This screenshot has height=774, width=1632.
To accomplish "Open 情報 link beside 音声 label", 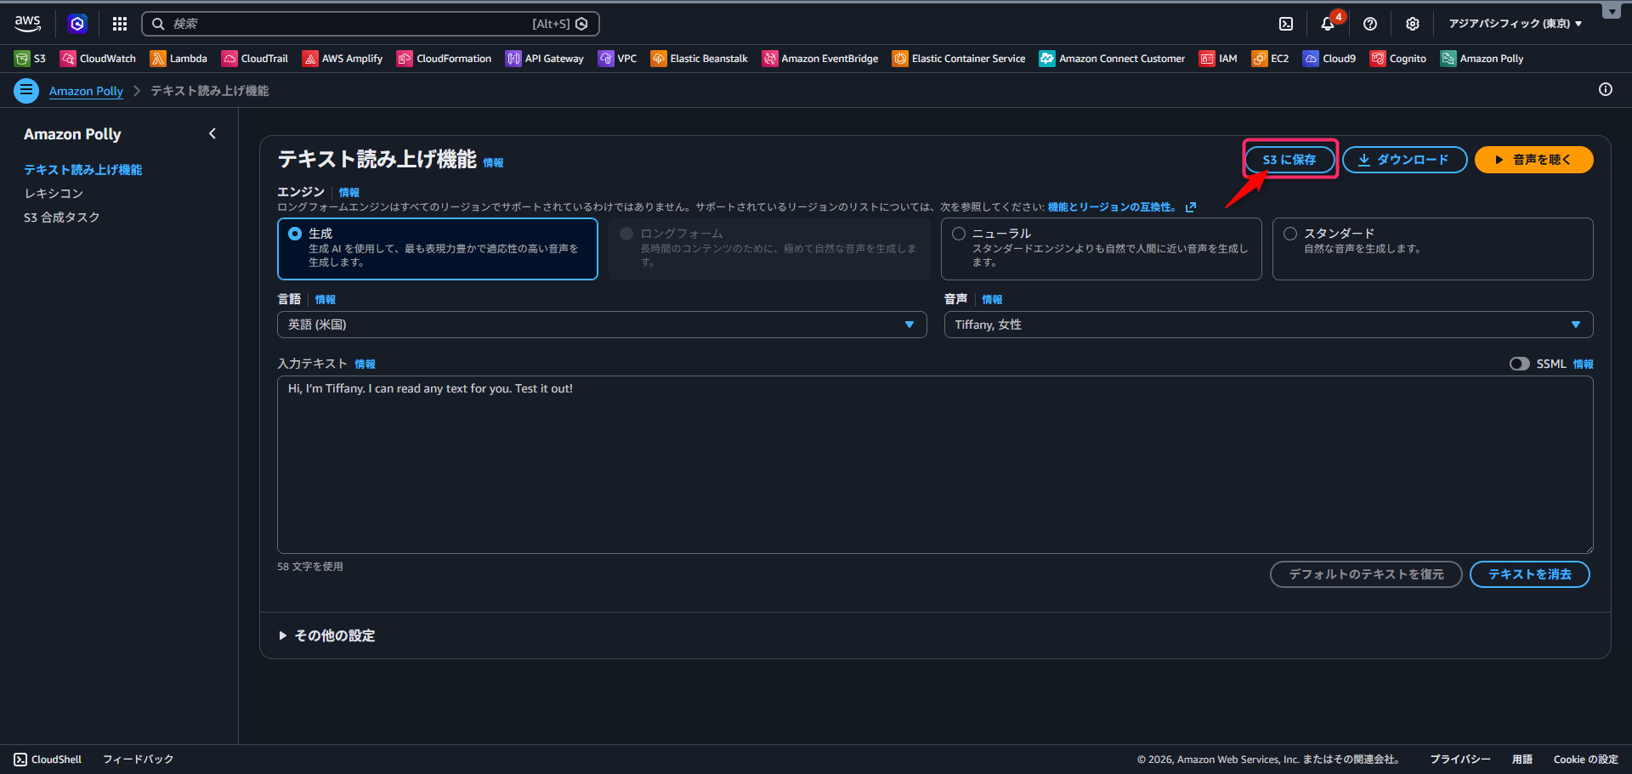I will click(992, 300).
